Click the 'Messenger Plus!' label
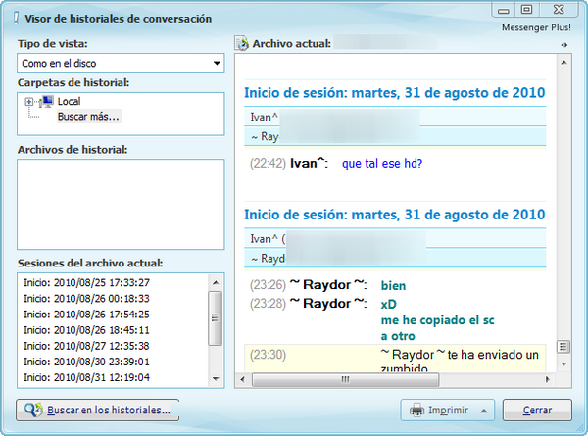 [536, 27]
